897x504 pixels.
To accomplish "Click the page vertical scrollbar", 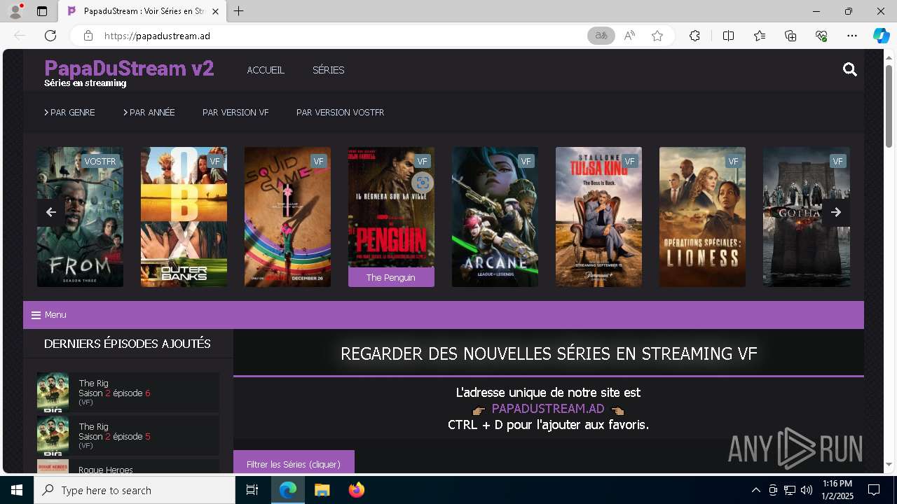I will [x=889, y=106].
